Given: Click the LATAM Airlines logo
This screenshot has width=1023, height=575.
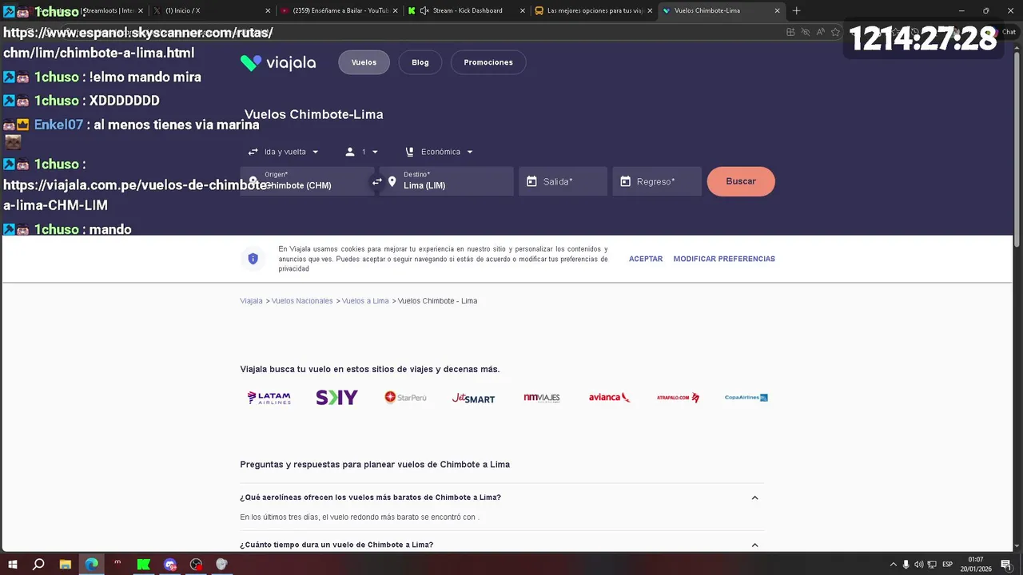Looking at the screenshot, I should pyautogui.click(x=269, y=398).
